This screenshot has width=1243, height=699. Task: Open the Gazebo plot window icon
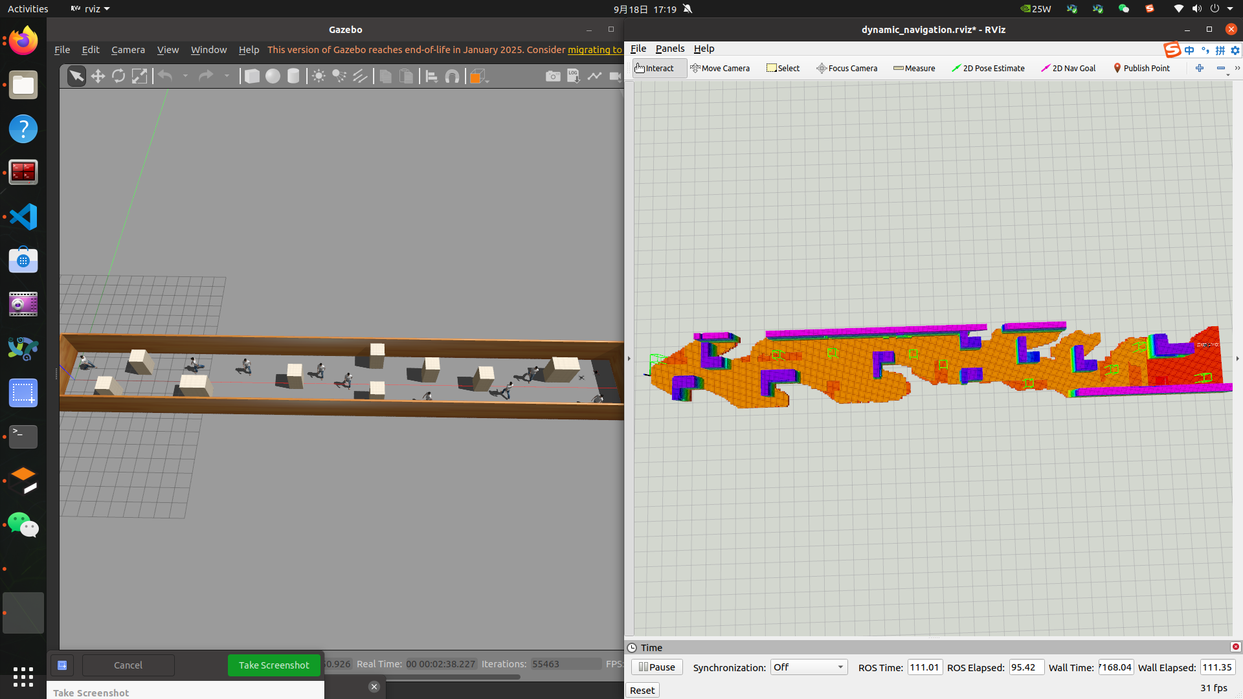pos(594,76)
